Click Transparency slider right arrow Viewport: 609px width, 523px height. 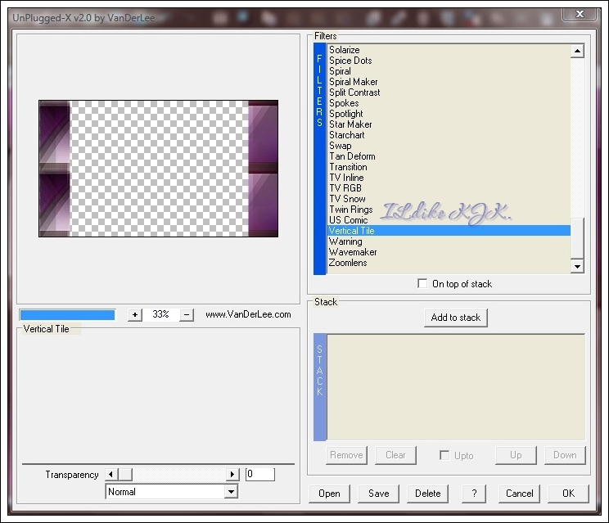232,475
